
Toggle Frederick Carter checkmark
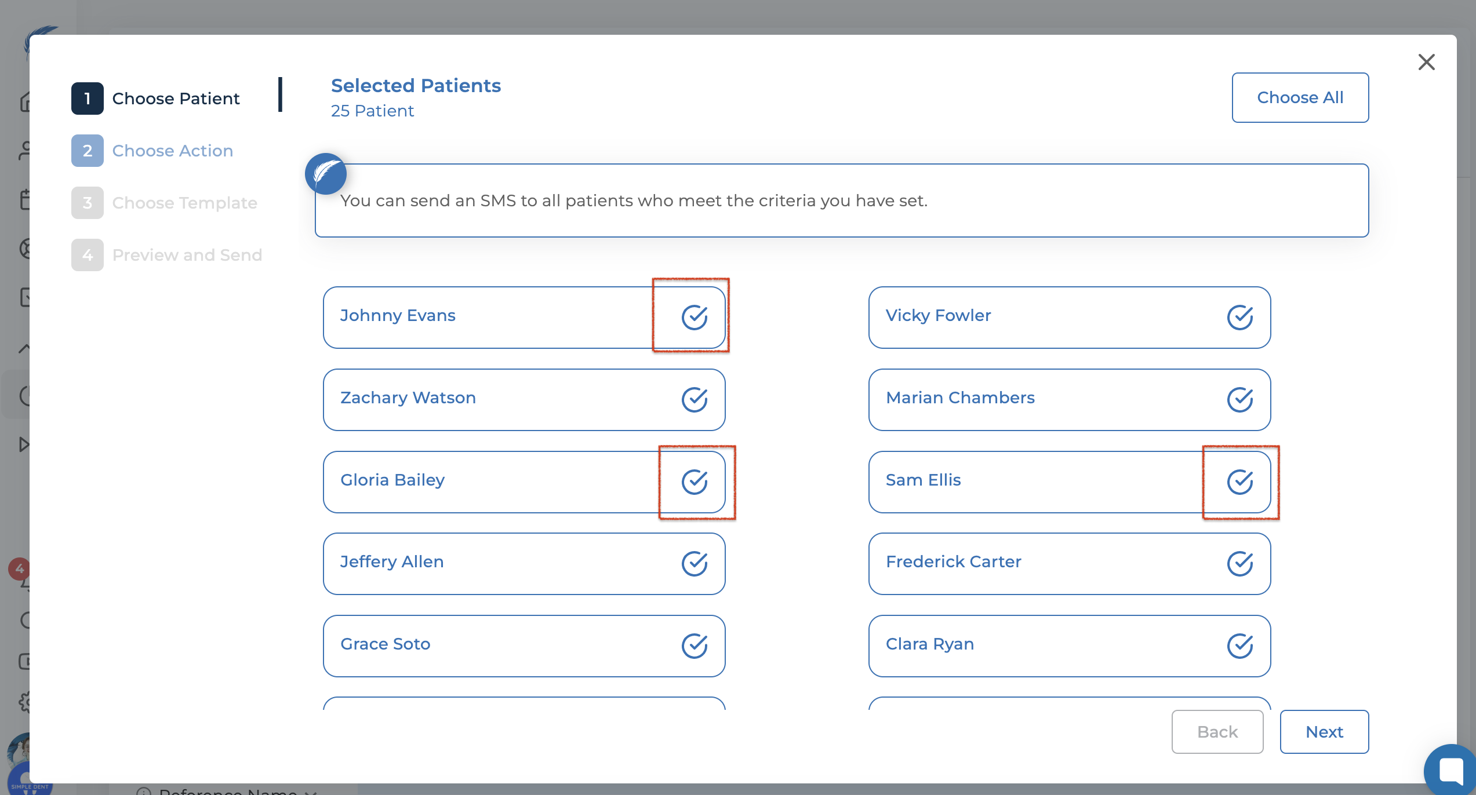(x=1239, y=563)
